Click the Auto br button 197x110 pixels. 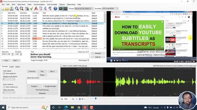(x=98, y=57)
